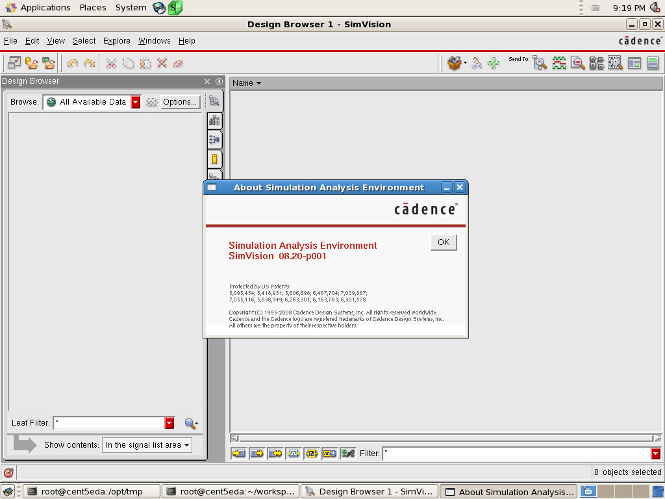Toggle the inout signals filter button
The height and width of the screenshot is (499, 665).
click(x=275, y=453)
